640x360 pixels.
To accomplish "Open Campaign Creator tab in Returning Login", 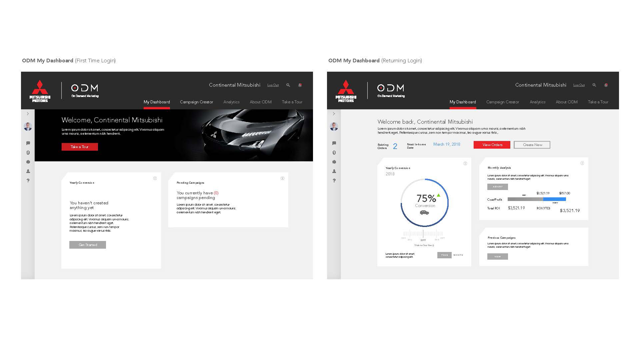I will (x=503, y=102).
